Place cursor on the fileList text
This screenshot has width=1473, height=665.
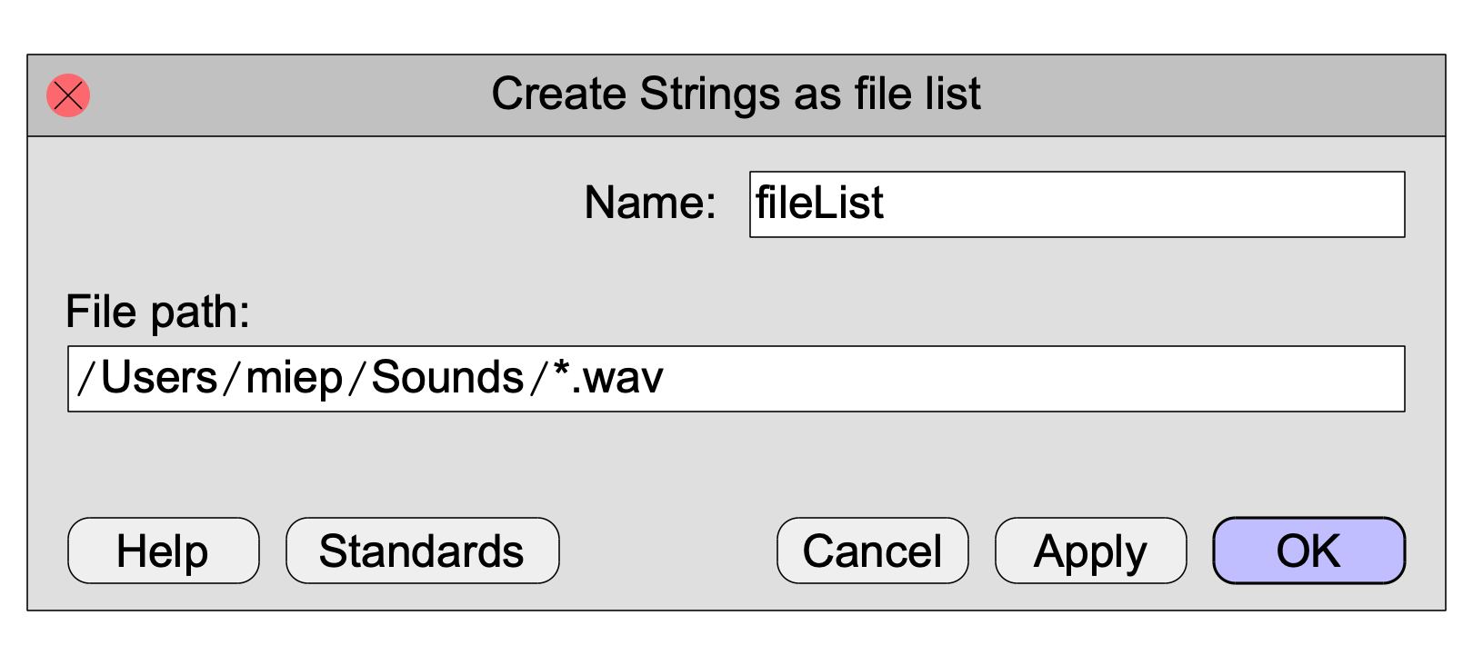point(819,203)
